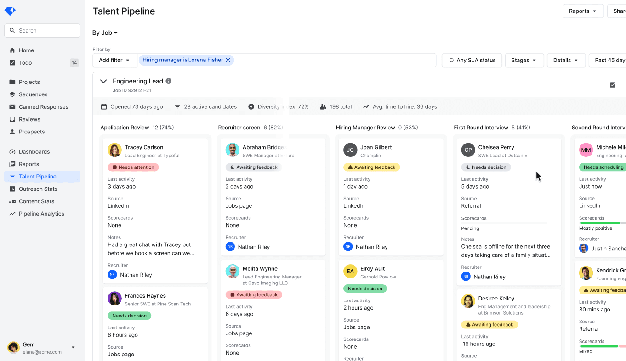
Task: Click the Search field in the sidebar
Action: [x=42, y=30]
